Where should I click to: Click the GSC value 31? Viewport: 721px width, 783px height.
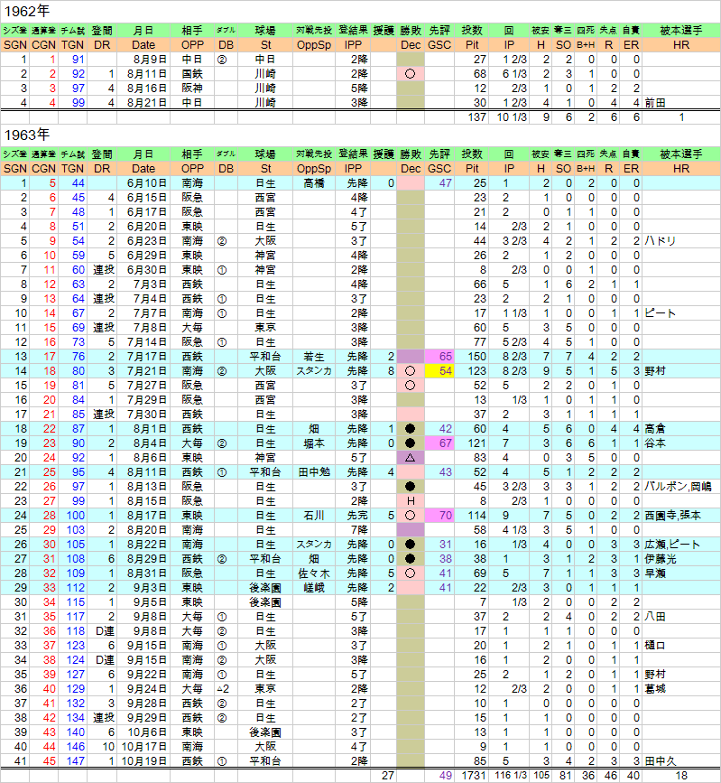coord(439,545)
